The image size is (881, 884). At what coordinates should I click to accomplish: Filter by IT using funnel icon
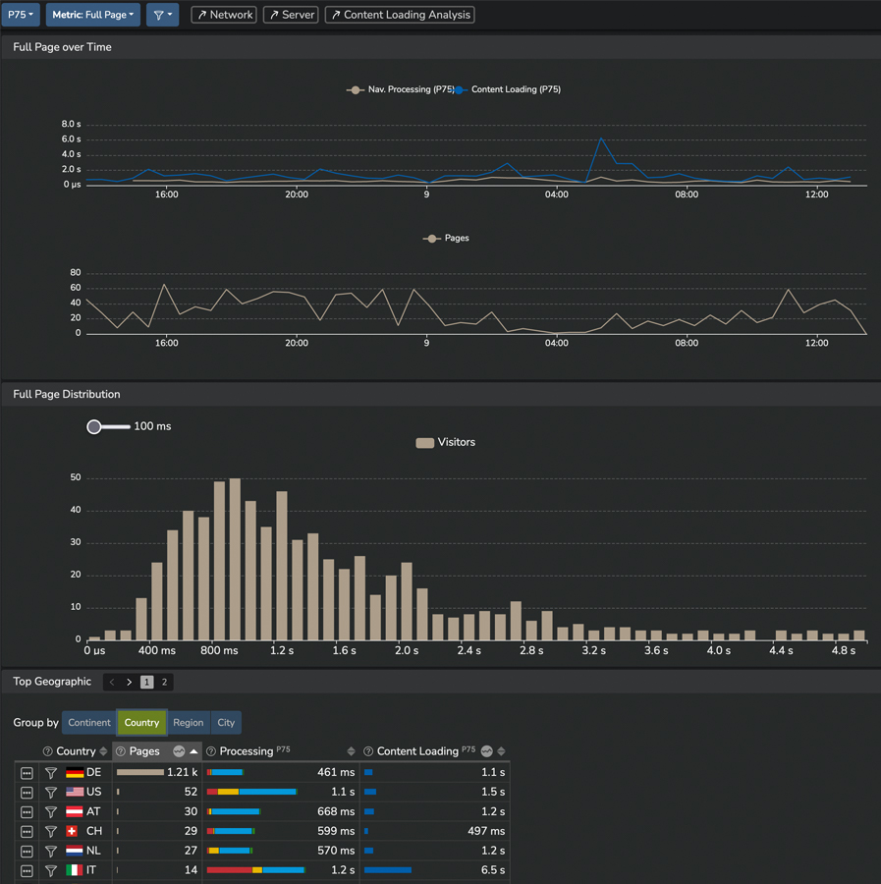51,870
